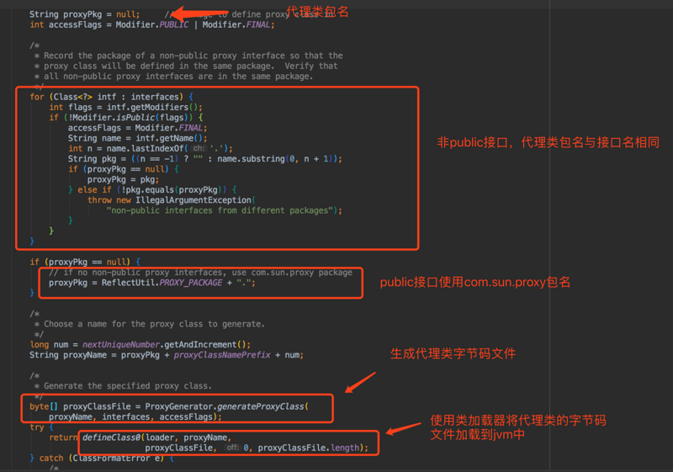673x472 pixels.
Task: Click the 'String proxyPkg = null;' declaration
Action: click(x=85, y=14)
